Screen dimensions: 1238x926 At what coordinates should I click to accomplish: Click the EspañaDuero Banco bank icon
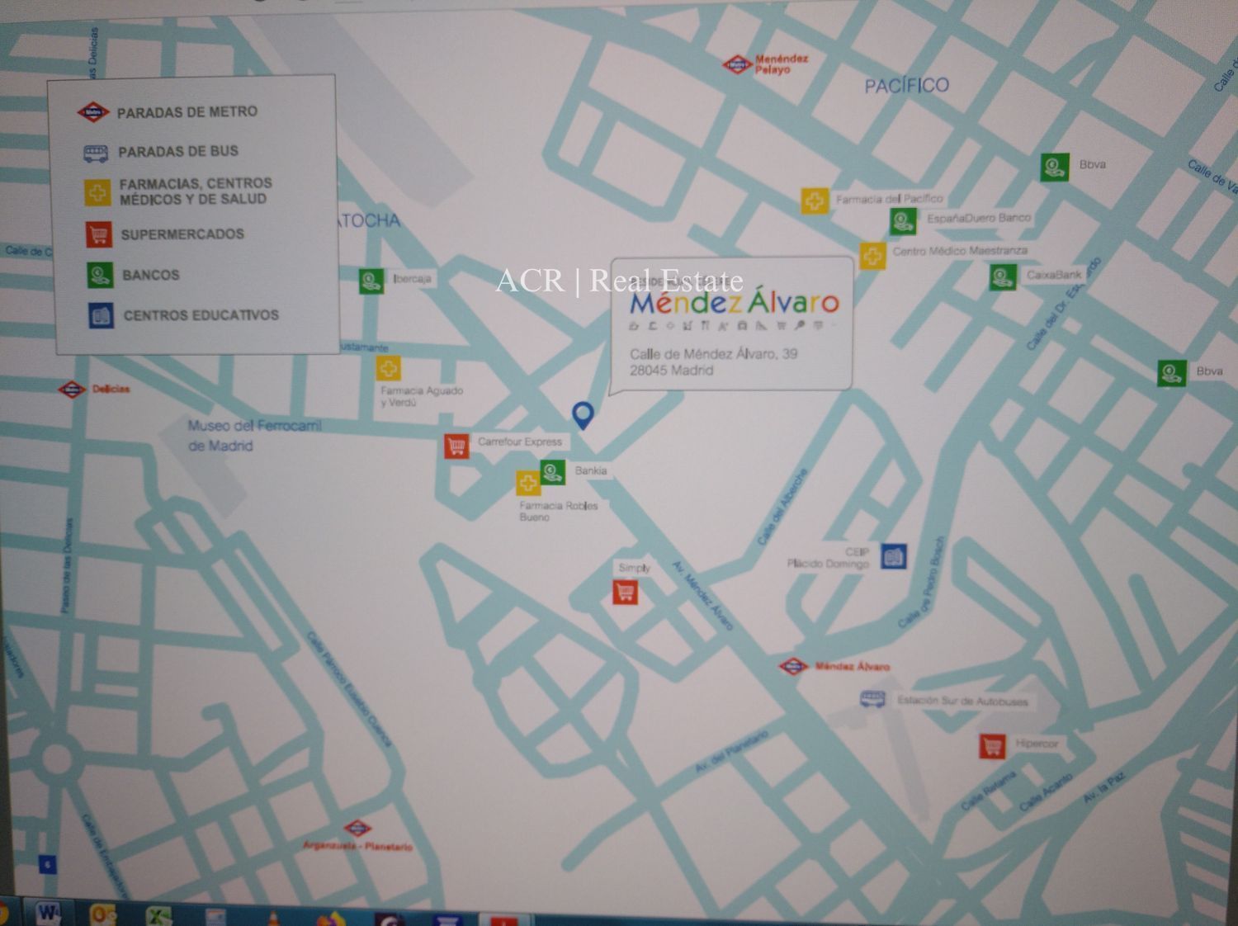click(903, 221)
